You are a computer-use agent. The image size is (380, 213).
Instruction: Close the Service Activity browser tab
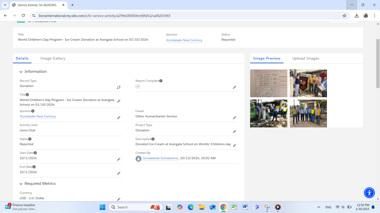tap(63, 5)
